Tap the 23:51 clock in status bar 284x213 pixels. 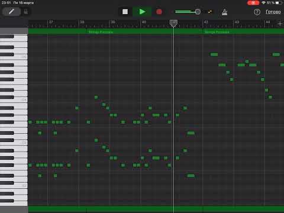6,3
